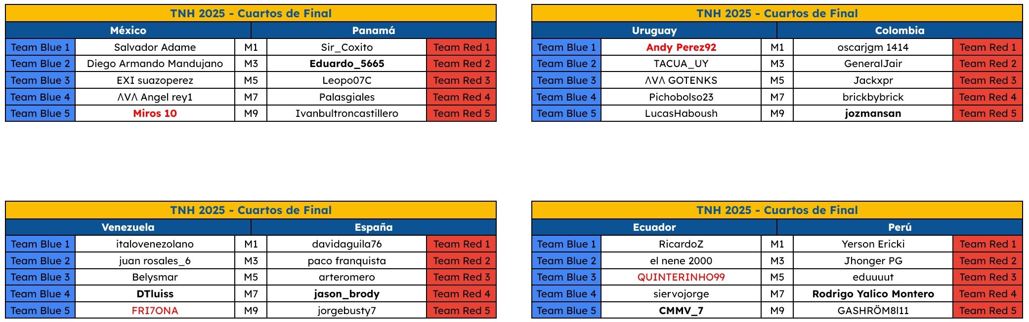Select player Salvador Adame cell
The height and width of the screenshot is (322, 1029).
[x=155, y=47]
